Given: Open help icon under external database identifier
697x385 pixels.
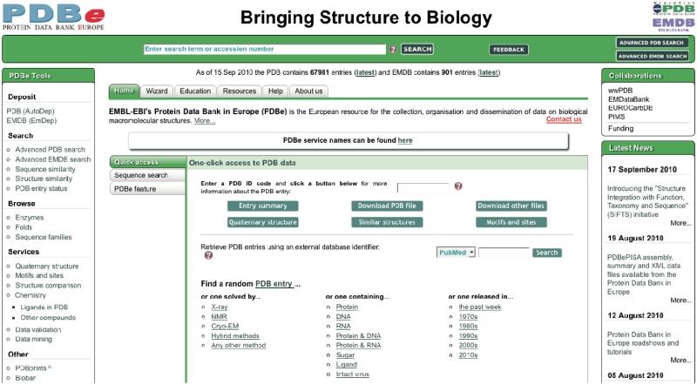Looking at the screenshot, I should [x=208, y=255].
